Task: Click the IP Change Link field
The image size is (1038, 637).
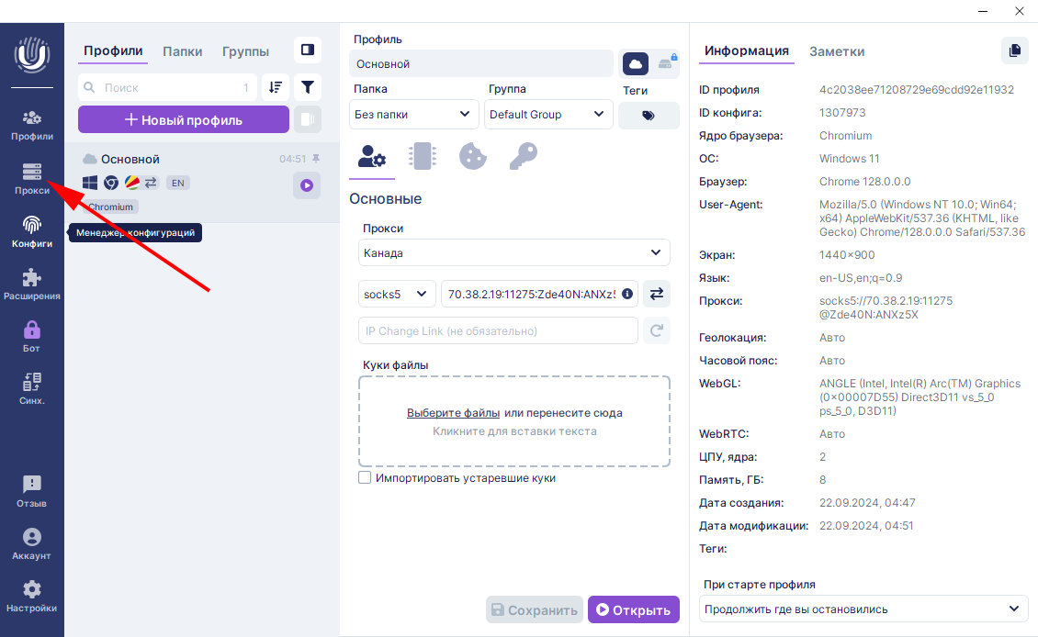Action: pyautogui.click(x=497, y=330)
